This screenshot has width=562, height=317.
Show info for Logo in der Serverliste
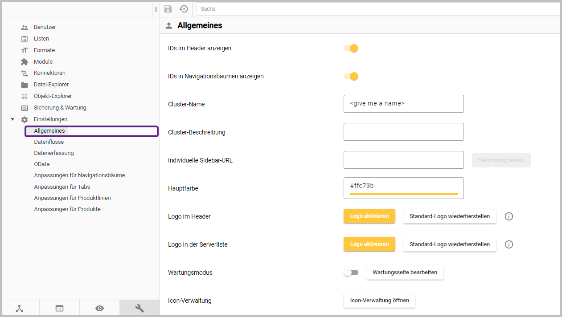click(509, 244)
